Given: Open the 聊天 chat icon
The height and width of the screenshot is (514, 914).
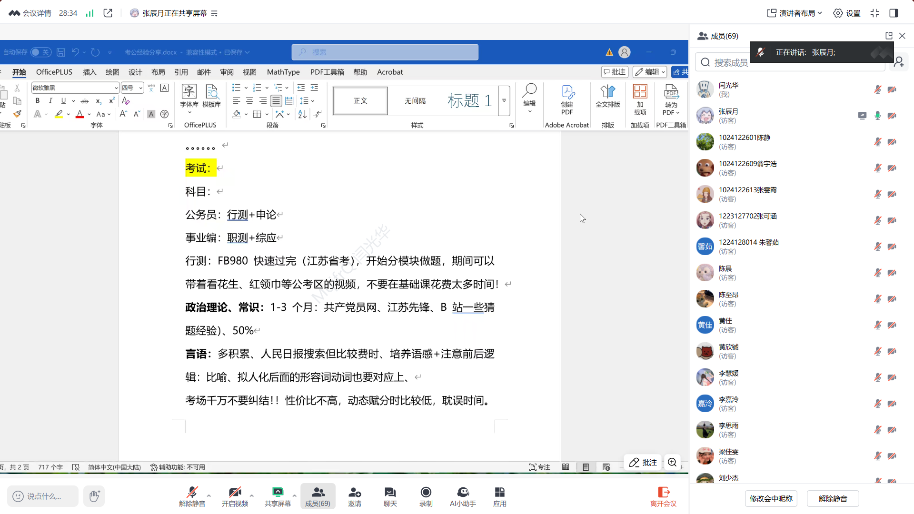Looking at the screenshot, I should [390, 492].
